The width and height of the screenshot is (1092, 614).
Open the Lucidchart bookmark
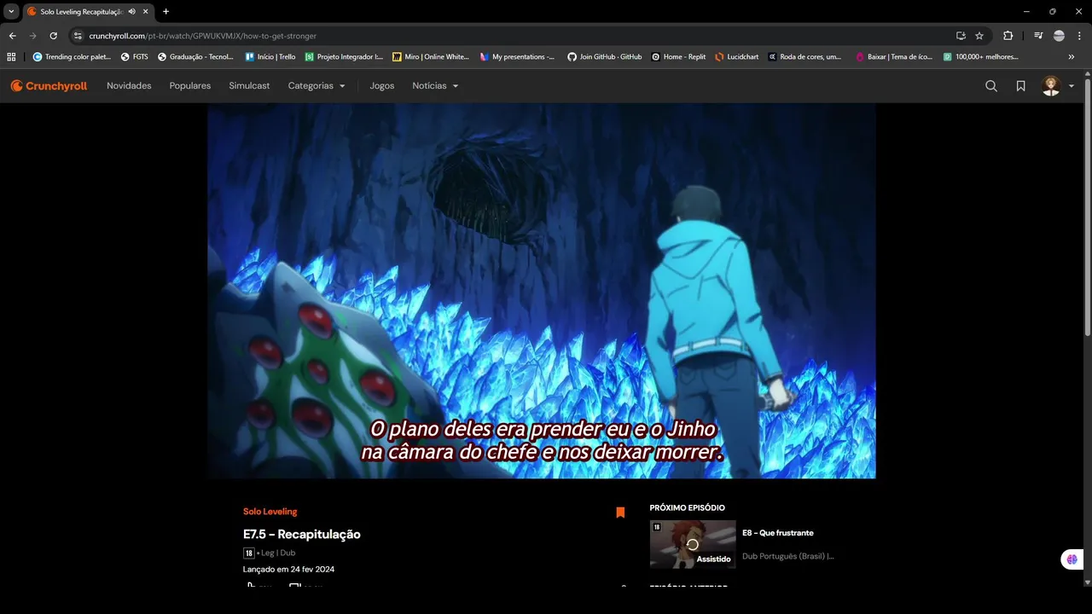point(737,57)
